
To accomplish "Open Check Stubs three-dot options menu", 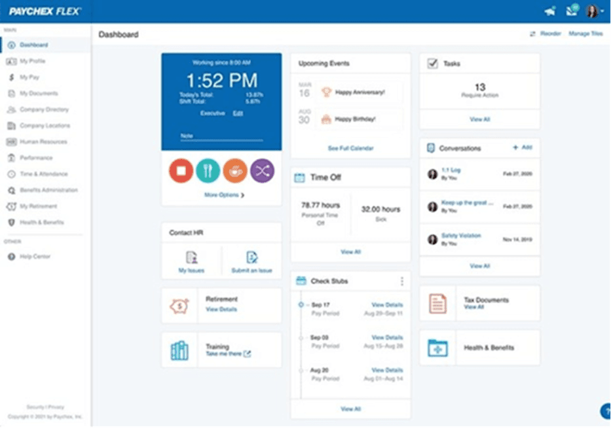I will 402,281.
